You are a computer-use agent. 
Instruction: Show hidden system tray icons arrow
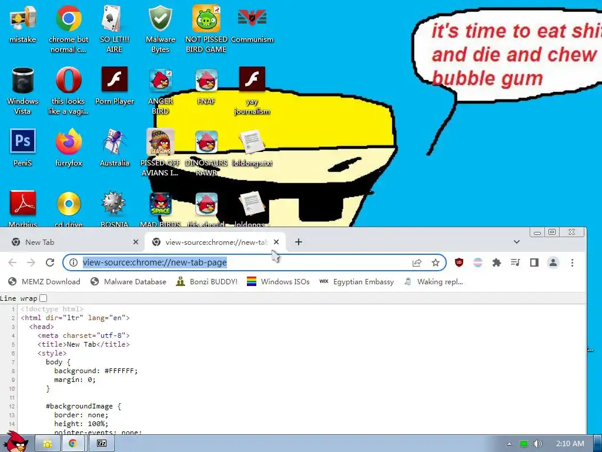(x=509, y=444)
